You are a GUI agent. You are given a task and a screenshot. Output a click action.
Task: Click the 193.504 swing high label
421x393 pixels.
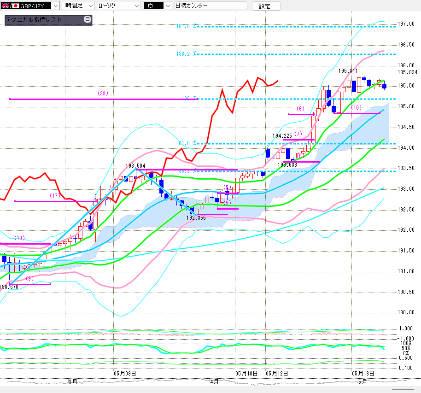[x=135, y=166]
